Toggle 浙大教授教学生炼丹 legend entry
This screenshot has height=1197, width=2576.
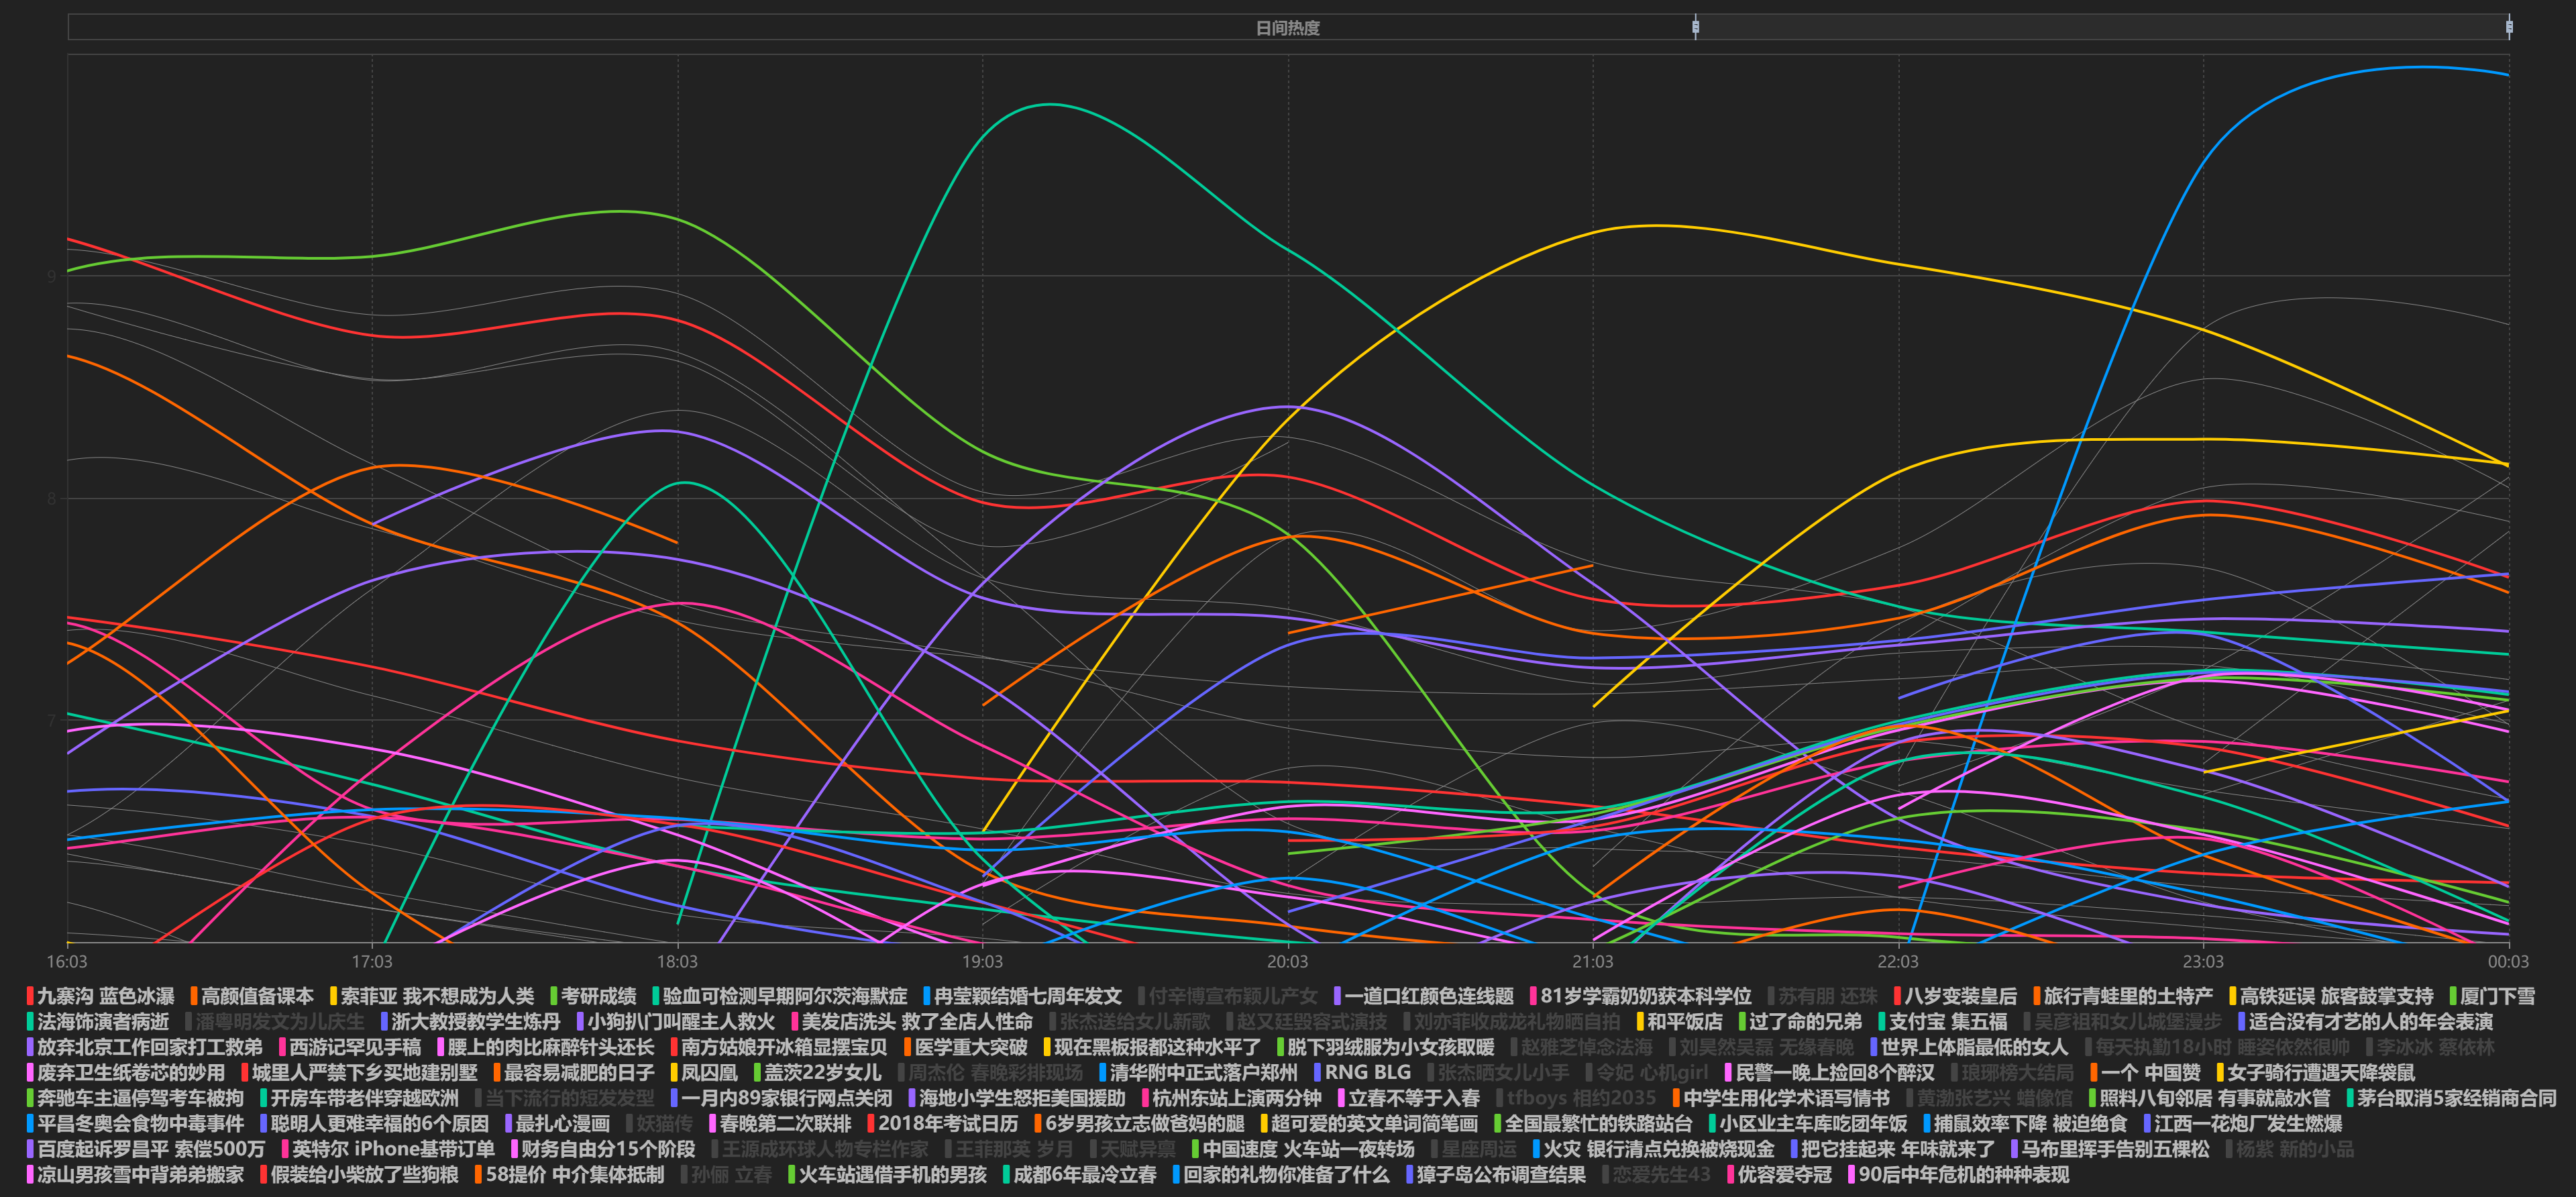[x=471, y=1022]
